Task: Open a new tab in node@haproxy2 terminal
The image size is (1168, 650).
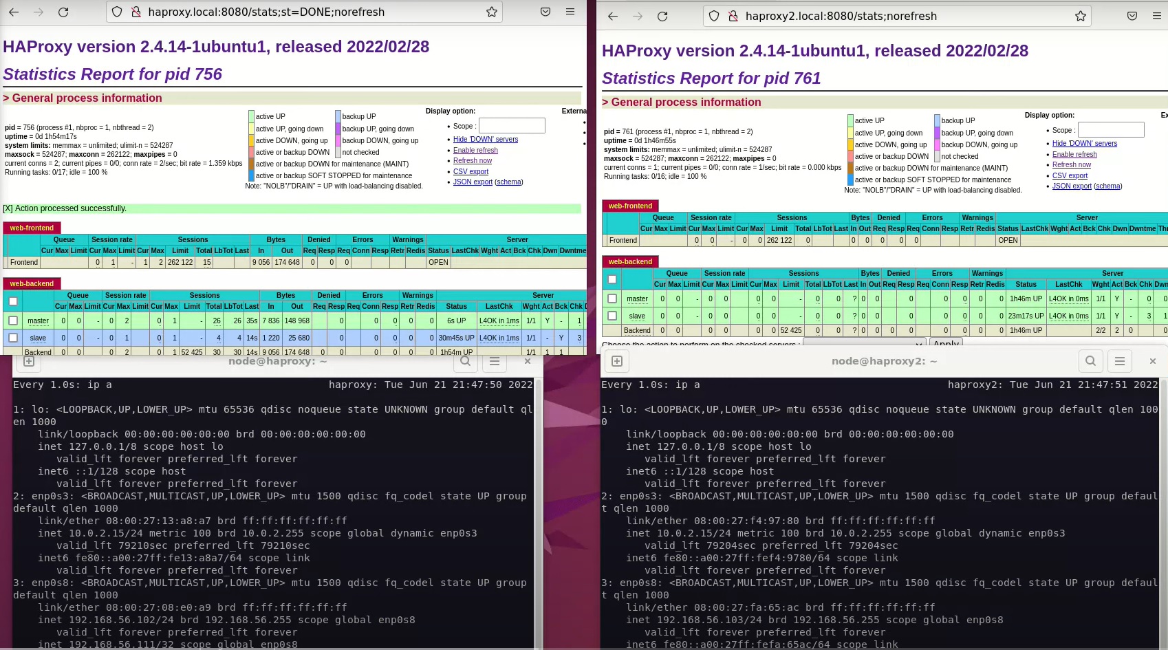Action: pyautogui.click(x=617, y=361)
